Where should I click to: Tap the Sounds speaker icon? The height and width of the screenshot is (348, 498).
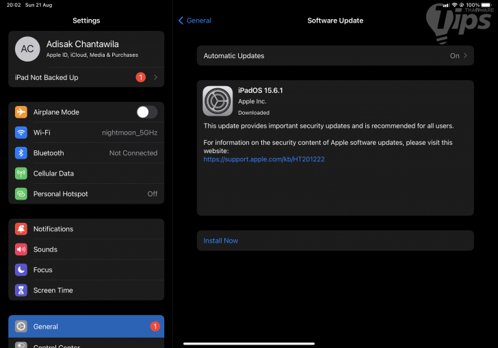(x=21, y=250)
